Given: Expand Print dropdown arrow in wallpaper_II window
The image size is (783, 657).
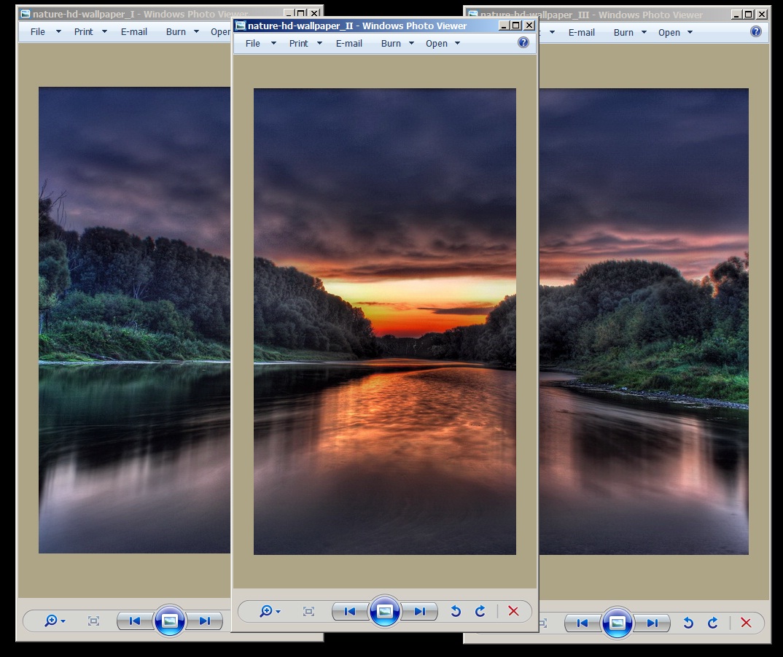Looking at the screenshot, I should (319, 44).
